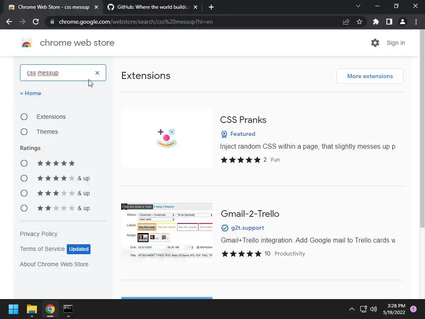This screenshot has height=319, width=425.
Task: Filter by three stars & up
Action: pos(24,193)
